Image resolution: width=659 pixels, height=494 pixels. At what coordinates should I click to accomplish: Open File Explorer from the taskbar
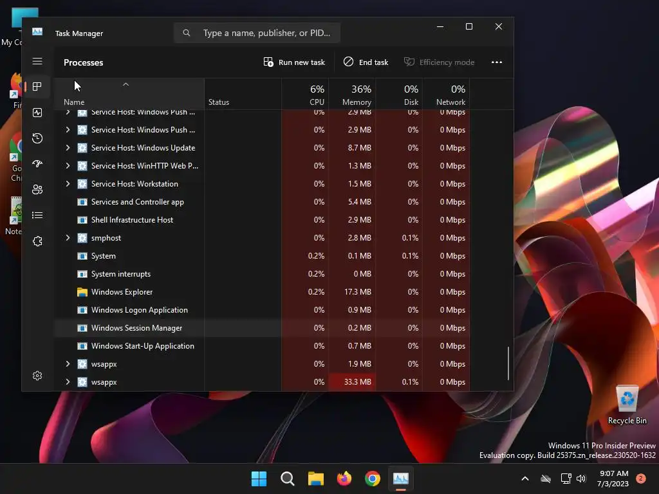coord(315,479)
